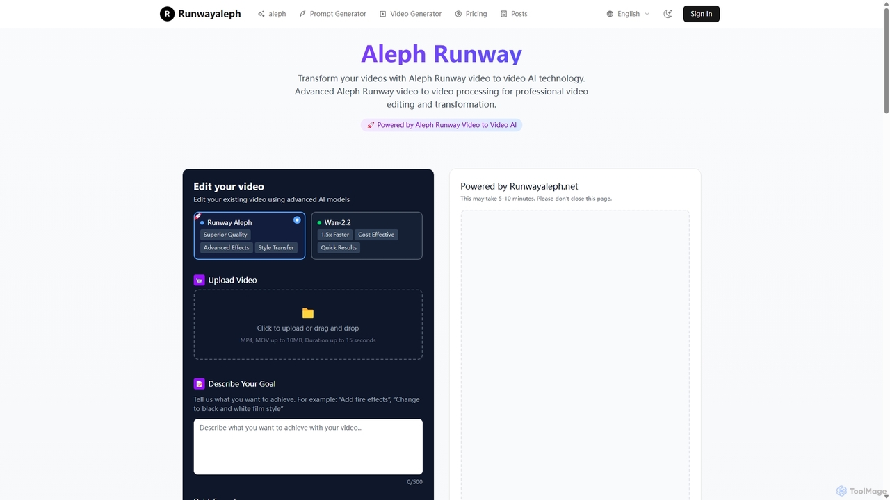Image resolution: width=890 pixels, height=500 pixels.
Task: Click the Cost Effective tag
Action: (x=376, y=235)
